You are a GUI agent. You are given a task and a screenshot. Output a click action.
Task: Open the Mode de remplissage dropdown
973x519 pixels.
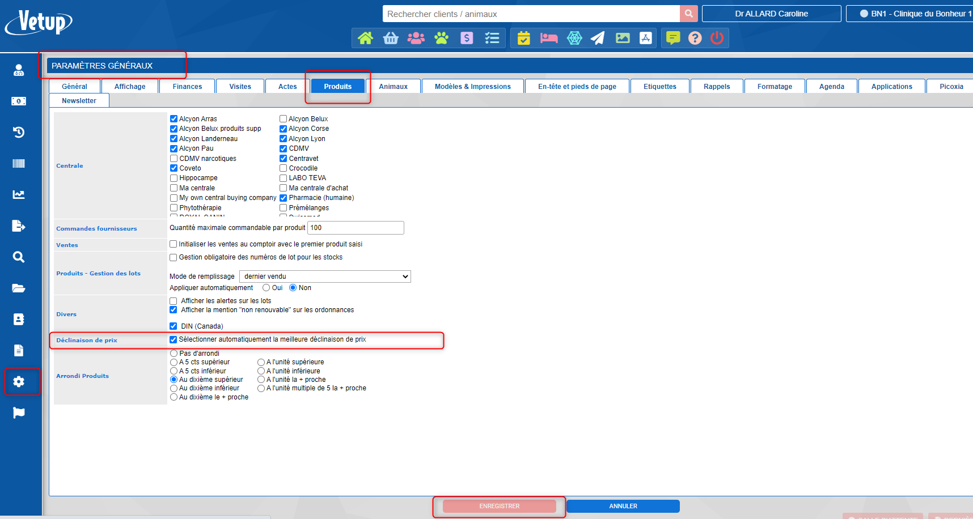tap(325, 276)
